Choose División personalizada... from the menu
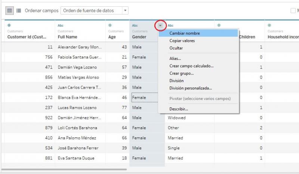 click(191, 88)
